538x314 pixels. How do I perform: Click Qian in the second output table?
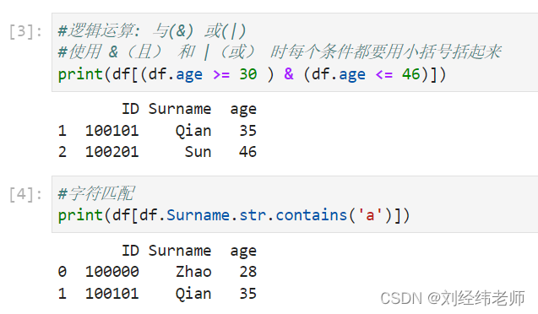(193, 294)
